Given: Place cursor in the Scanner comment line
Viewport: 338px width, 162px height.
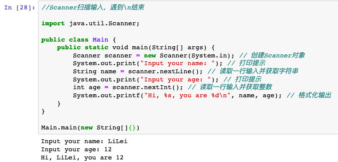Looking at the screenshot, I should pos(93,8).
